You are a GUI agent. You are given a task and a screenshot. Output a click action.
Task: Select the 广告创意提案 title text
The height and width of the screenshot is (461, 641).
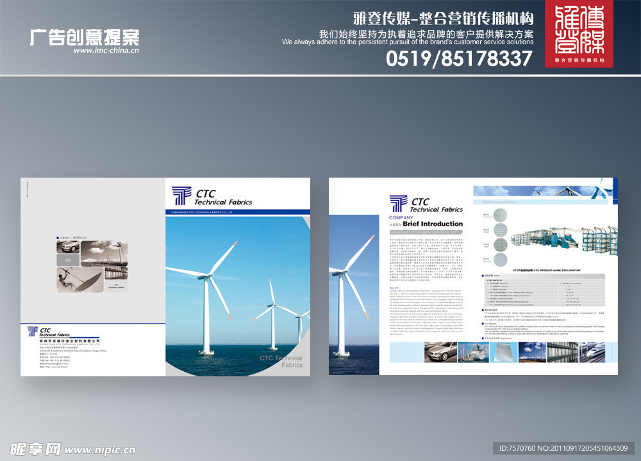[85, 38]
